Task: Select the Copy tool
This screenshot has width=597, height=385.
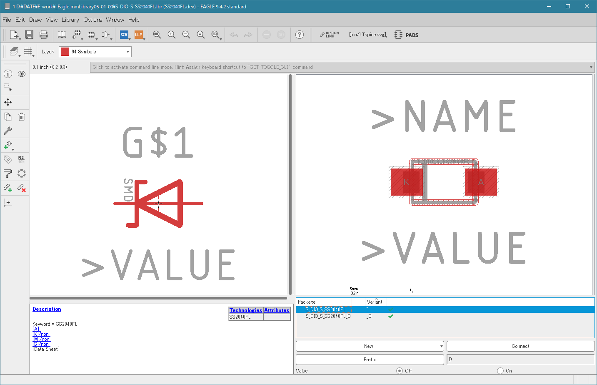Action: (x=8, y=117)
